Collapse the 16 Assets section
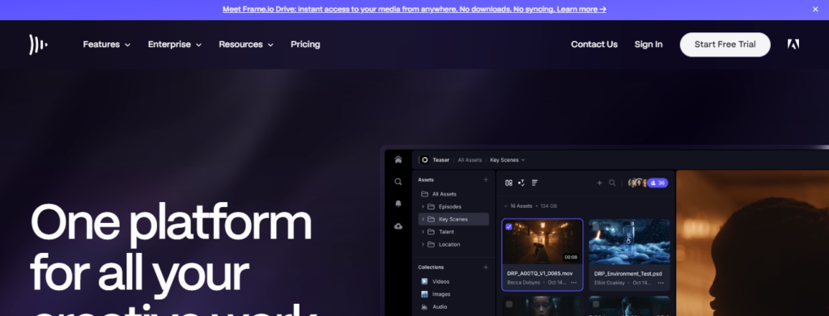 click(505, 206)
